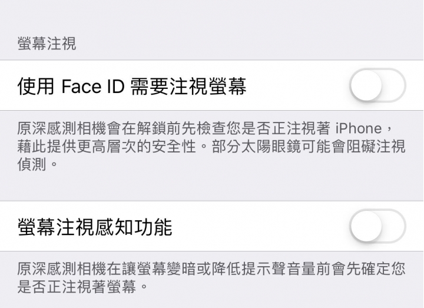Image resolution: width=424 pixels, height=308 pixels.
Task: Click the 偵測。 line ending first description
Action: (x=38, y=164)
